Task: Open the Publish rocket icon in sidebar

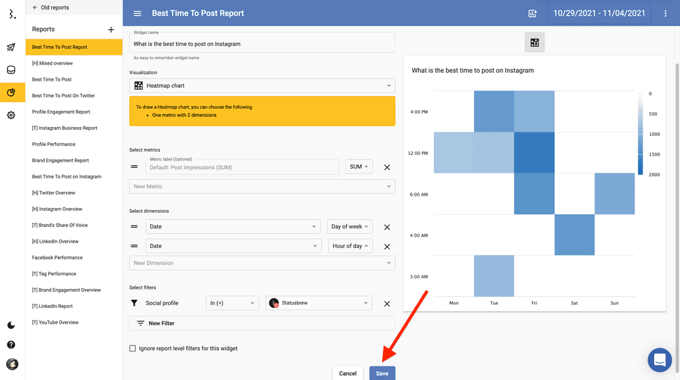Action: coord(12,48)
